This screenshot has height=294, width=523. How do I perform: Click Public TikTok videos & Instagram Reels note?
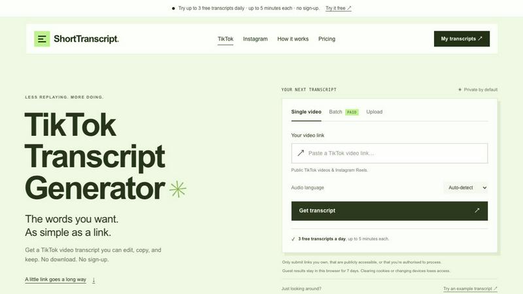(329, 170)
